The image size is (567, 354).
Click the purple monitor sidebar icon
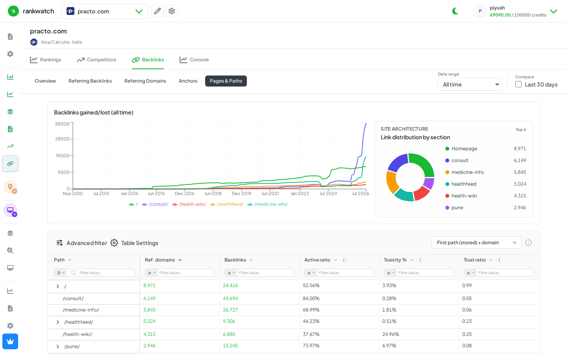[x=10, y=210]
